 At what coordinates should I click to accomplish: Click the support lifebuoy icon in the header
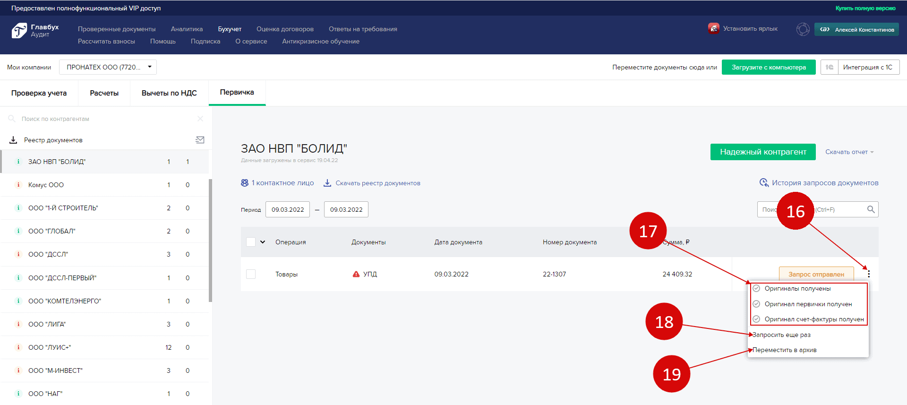[x=803, y=29]
